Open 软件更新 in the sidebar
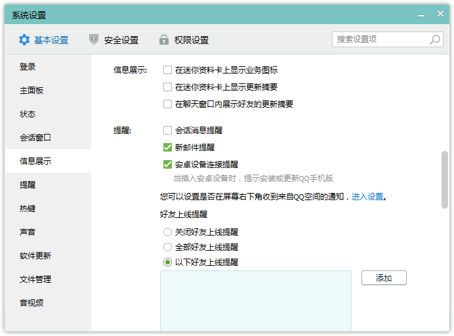Image resolution: width=454 pixels, height=336 pixels. (x=48, y=255)
